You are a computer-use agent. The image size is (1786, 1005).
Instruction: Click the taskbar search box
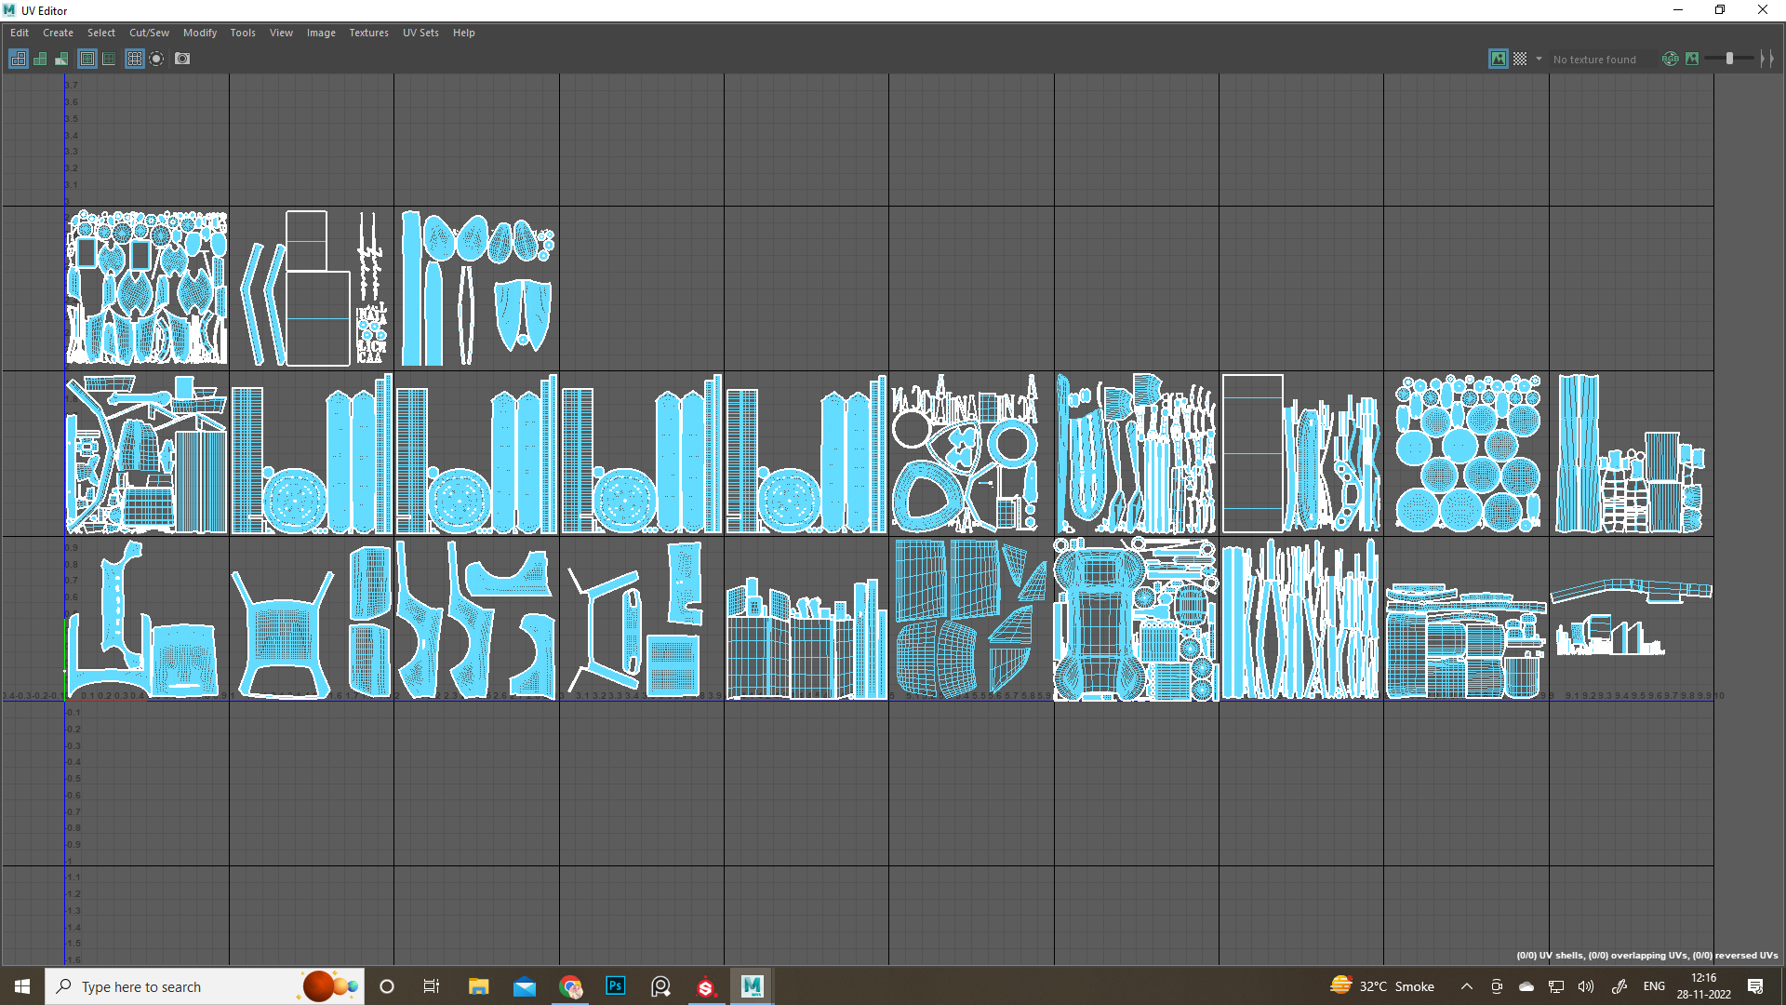(205, 986)
